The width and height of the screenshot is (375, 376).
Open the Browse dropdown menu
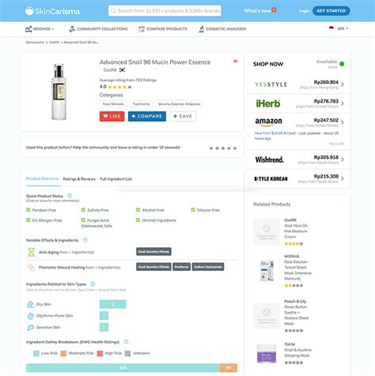pyautogui.click(x=40, y=29)
